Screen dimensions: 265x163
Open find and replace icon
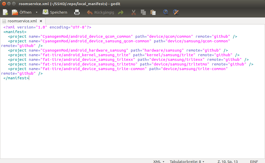tap(176, 12)
